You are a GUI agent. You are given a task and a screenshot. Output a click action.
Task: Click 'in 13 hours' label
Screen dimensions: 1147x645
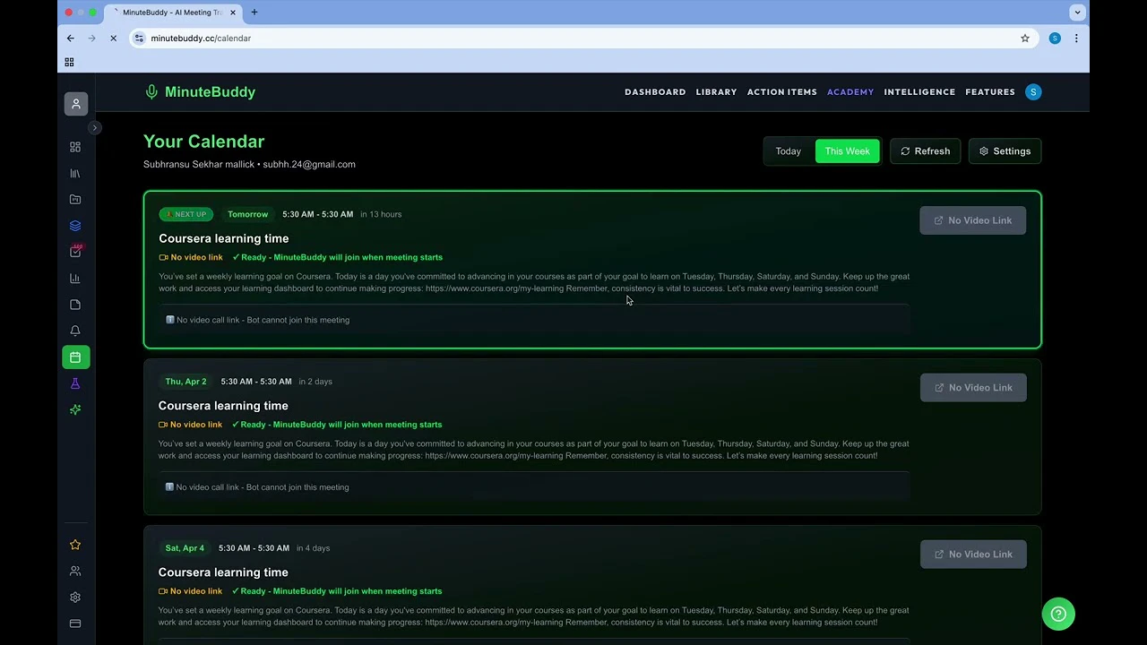381,214
